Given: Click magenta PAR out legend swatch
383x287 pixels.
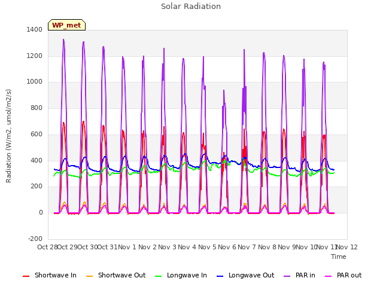Looking at the screenshot, I should (329, 276).
